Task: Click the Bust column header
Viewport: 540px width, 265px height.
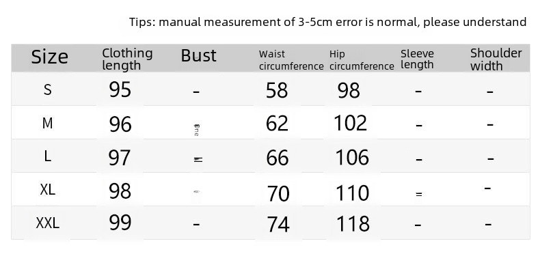Action: 199,55
